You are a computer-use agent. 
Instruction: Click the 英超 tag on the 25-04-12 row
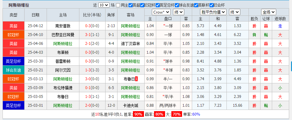coord(14,26)
